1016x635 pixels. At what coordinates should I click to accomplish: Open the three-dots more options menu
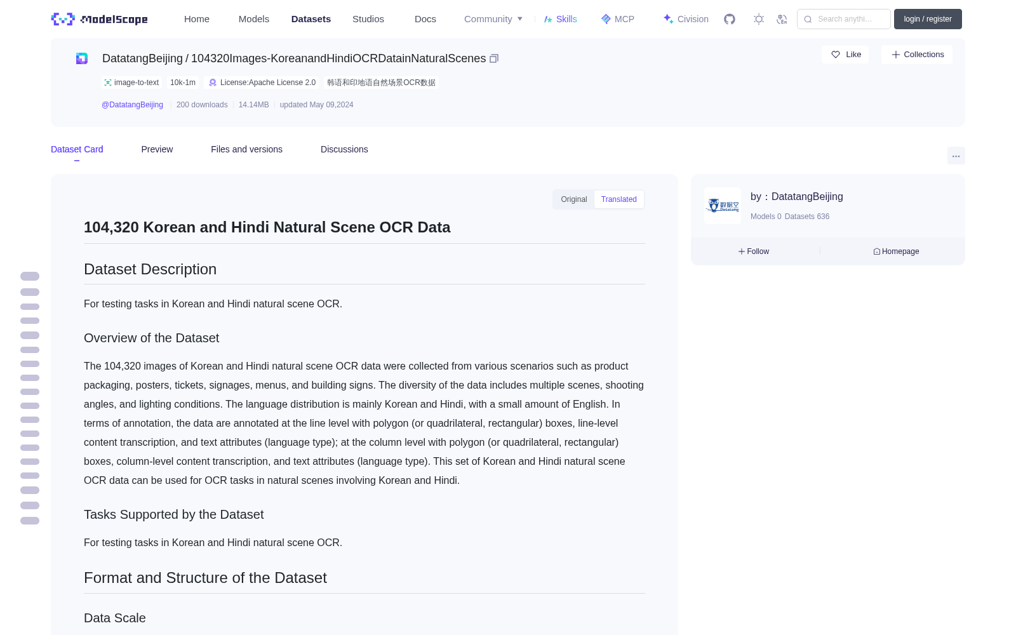click(x=956, y=156)
